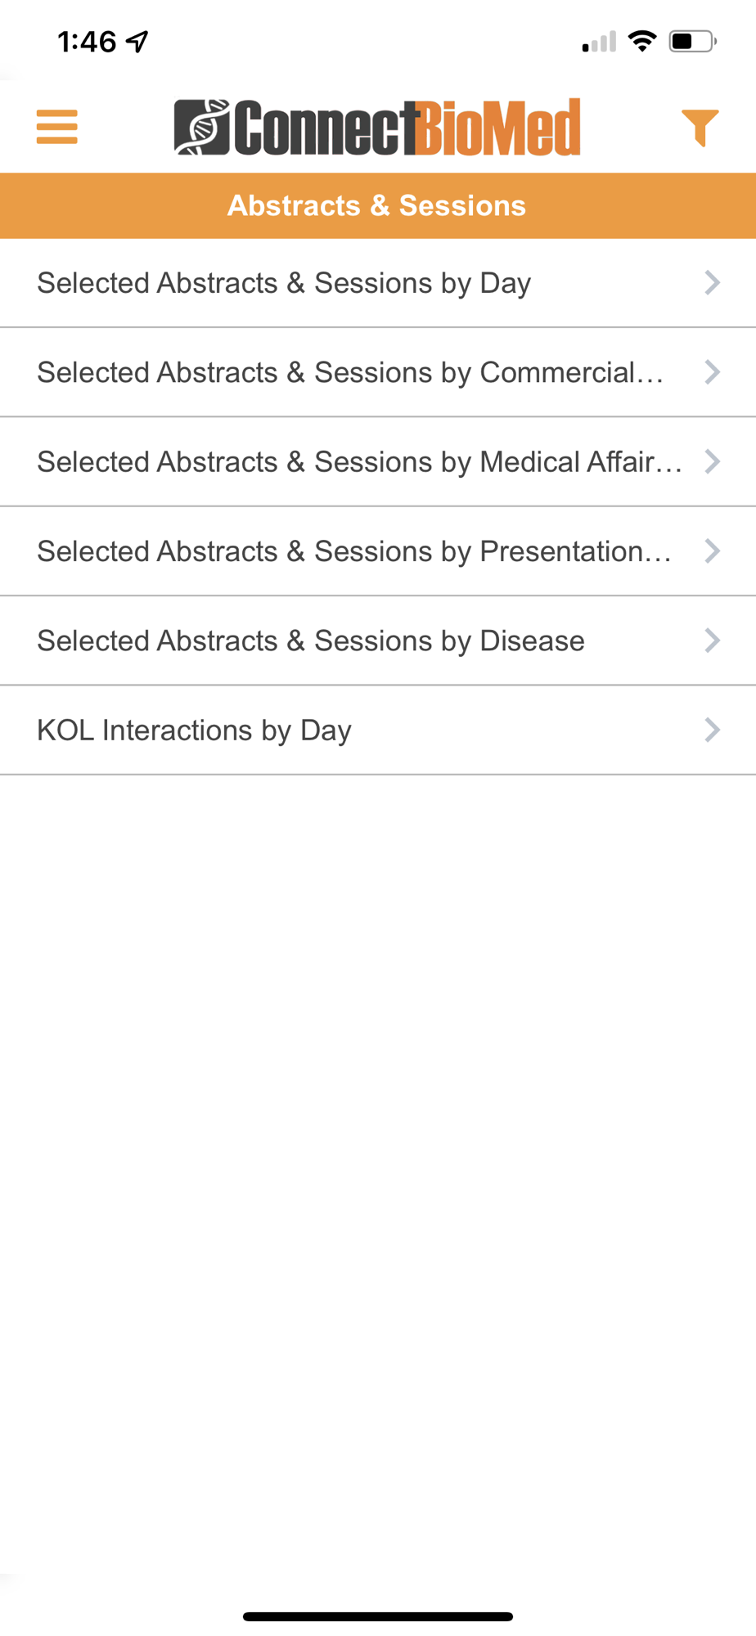The width and height of the screenshot is (756, 1636).
Task: Expand chevron for KOL Interactions by Day
Action: pyautogui.click(x=712, y=730)
